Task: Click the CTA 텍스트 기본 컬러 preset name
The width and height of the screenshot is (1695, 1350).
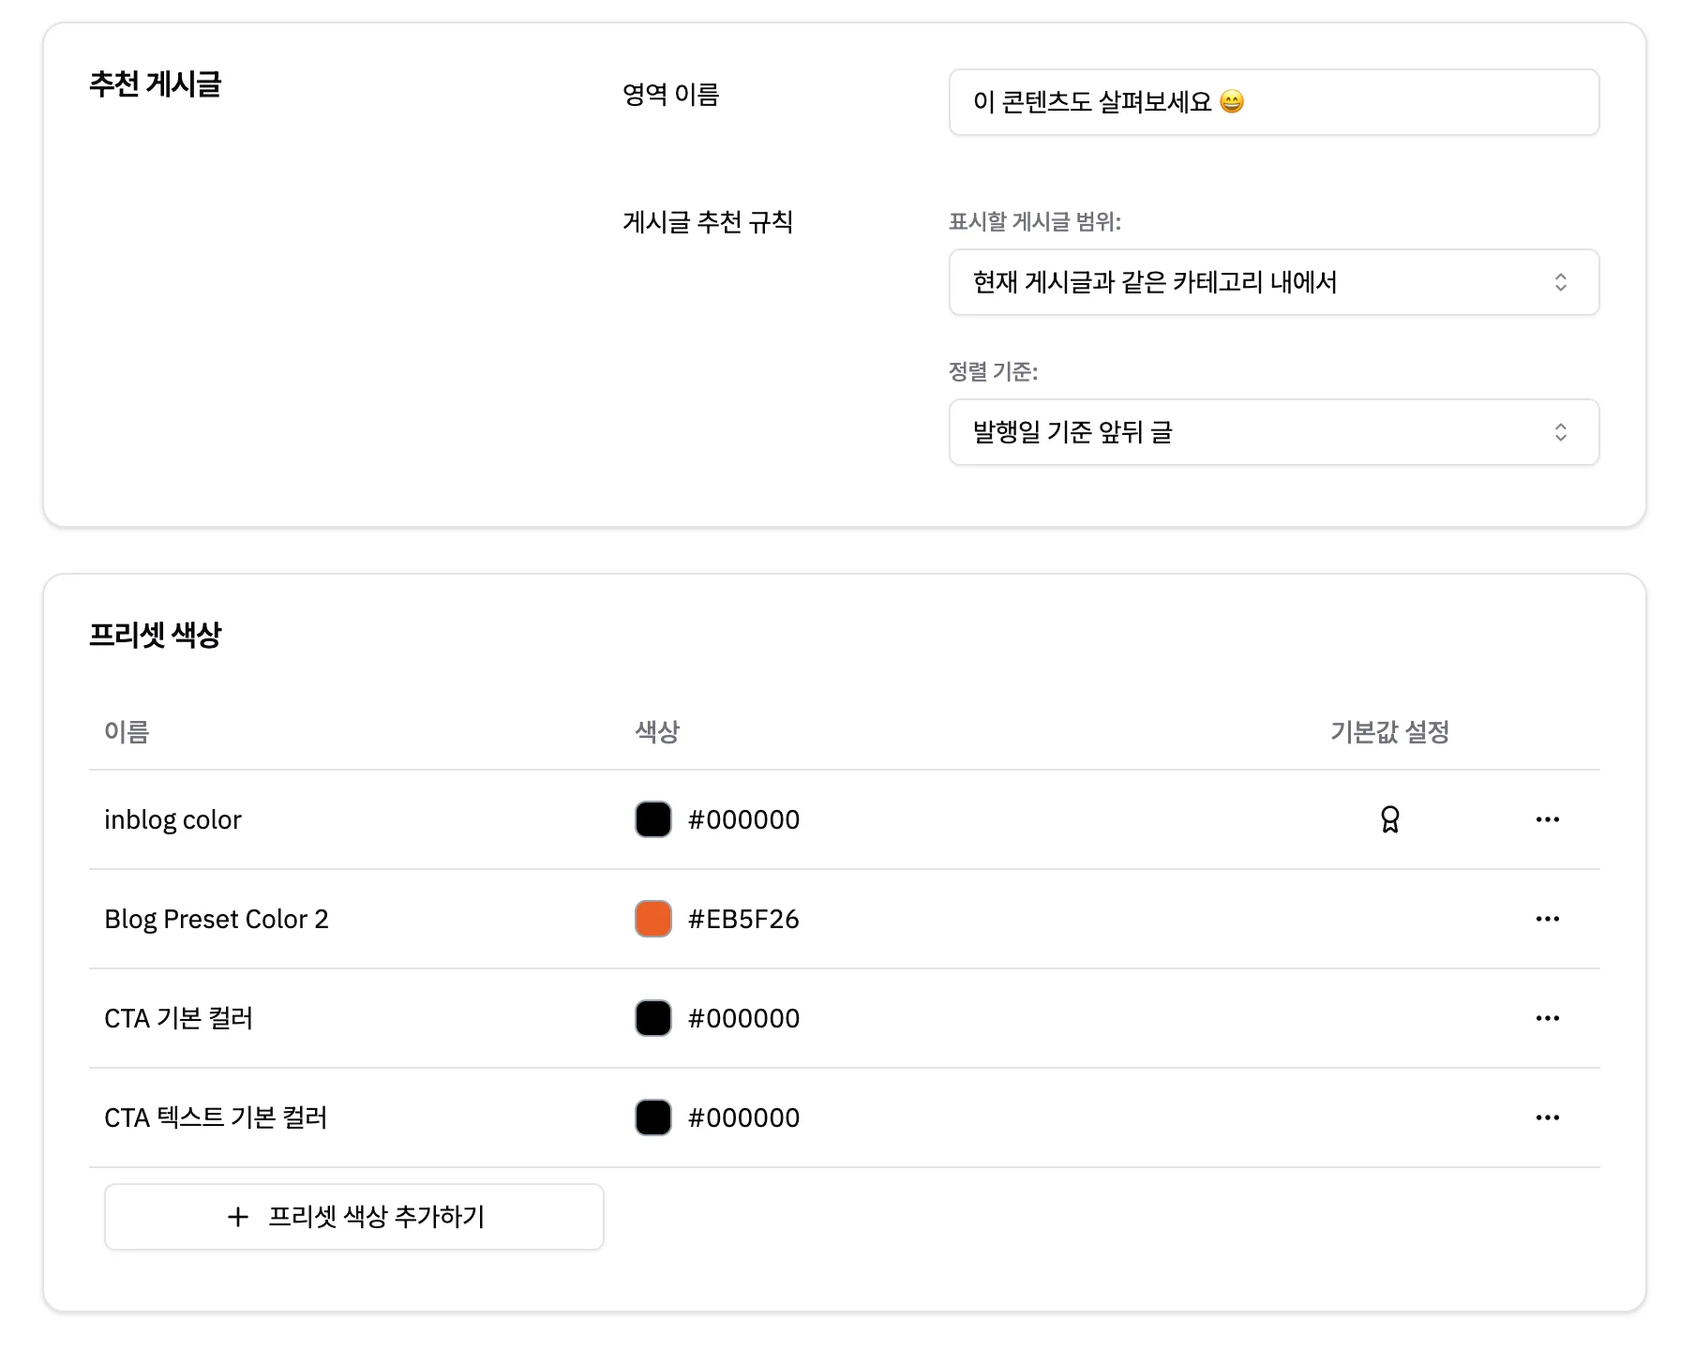Action: click(x=216, y=1117)
